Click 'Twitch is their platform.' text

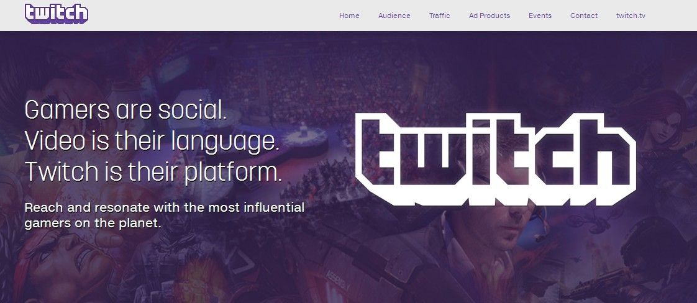click(x=153, y=173)
